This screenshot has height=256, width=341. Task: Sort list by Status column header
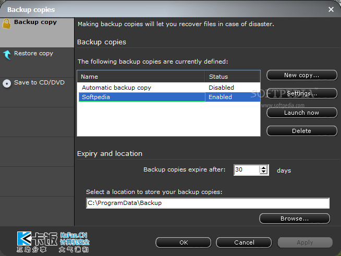tap(233, 77)
